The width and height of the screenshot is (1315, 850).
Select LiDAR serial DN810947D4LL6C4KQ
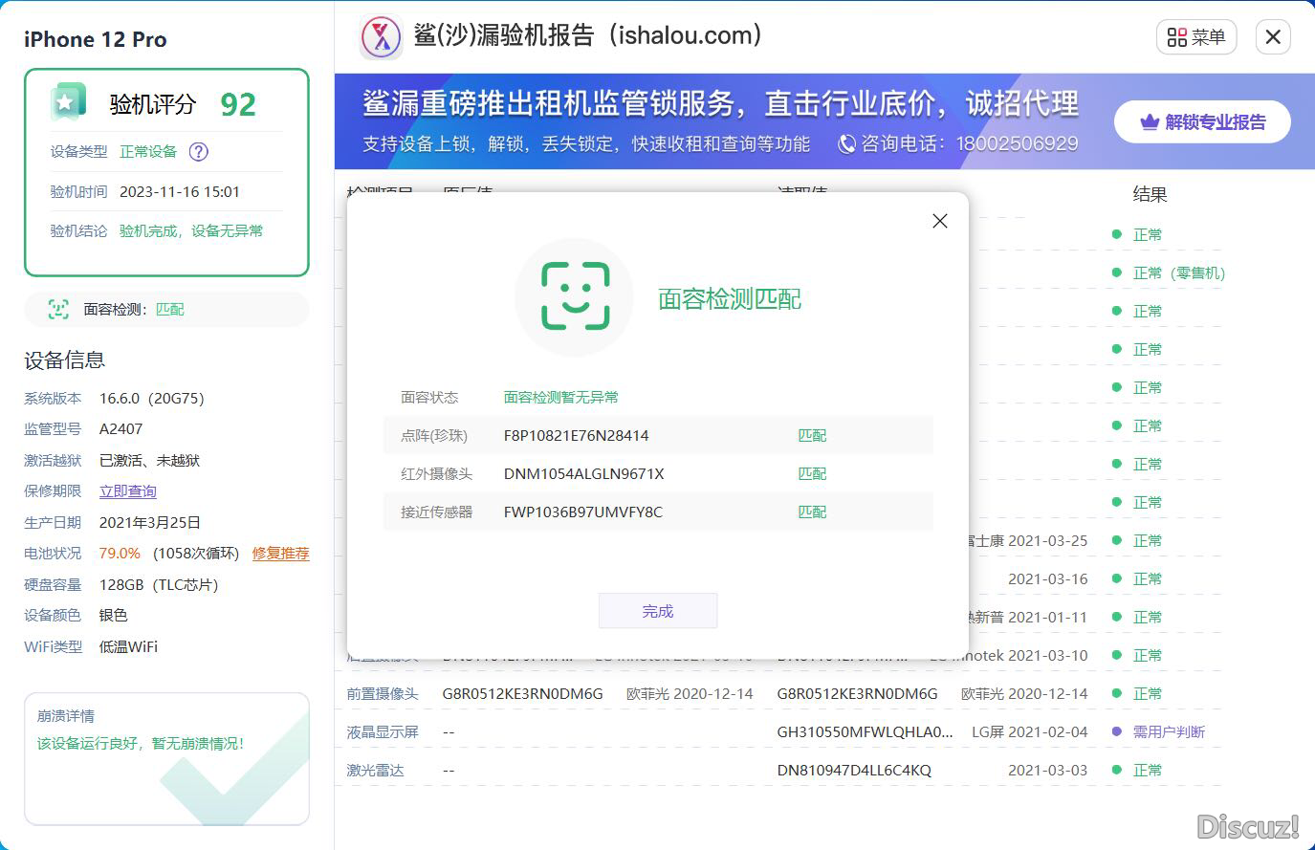(x=854, y=770)
